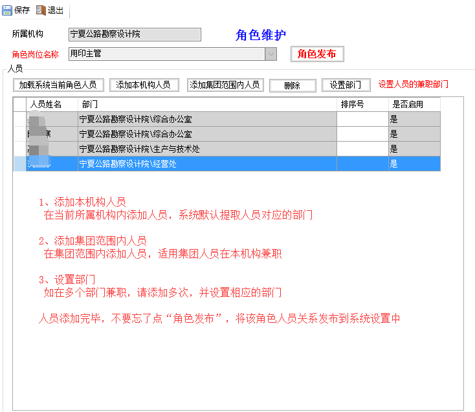Click the 排序号 column header
Viewport: 475px width, 412px height.
[362, 104]
